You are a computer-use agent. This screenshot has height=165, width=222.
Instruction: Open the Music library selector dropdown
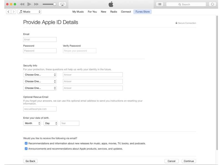(x=29, y=12)
